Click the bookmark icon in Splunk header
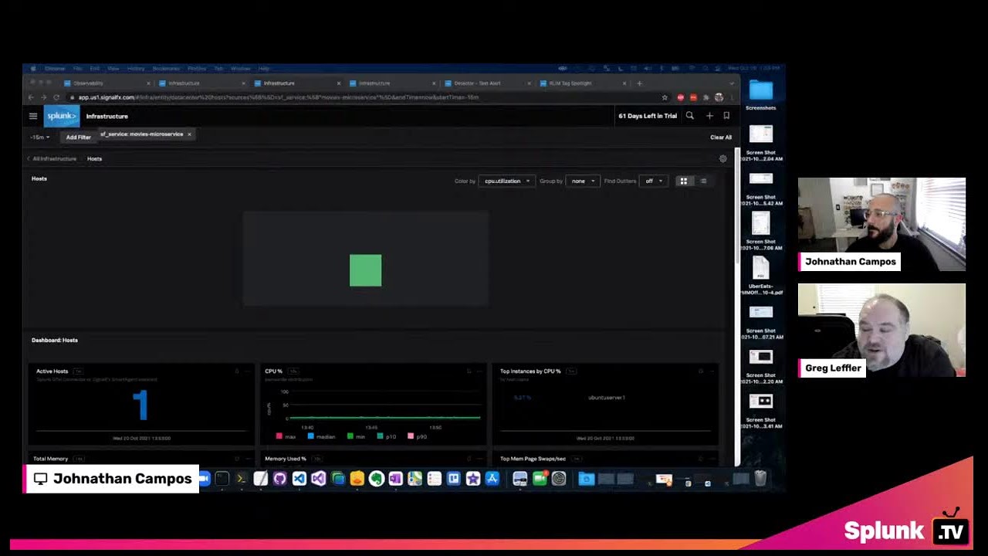This screenshot has width=988, height=556. coord(726,116)
